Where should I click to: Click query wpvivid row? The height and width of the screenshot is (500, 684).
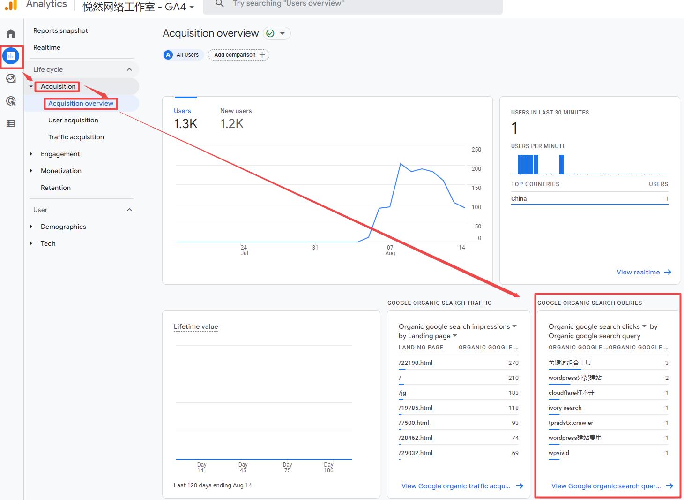coord(609,453)
